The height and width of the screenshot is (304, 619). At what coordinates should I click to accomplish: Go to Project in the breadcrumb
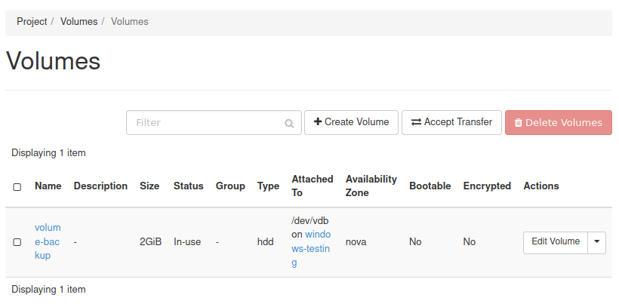click(32, 22)
